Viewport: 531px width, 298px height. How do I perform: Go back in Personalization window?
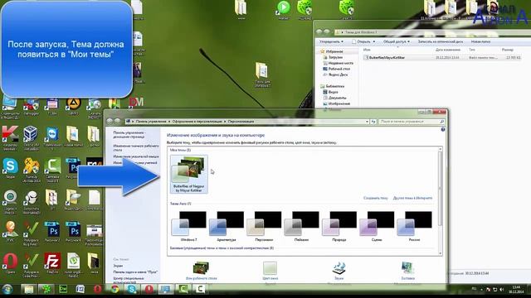(110, 121)
